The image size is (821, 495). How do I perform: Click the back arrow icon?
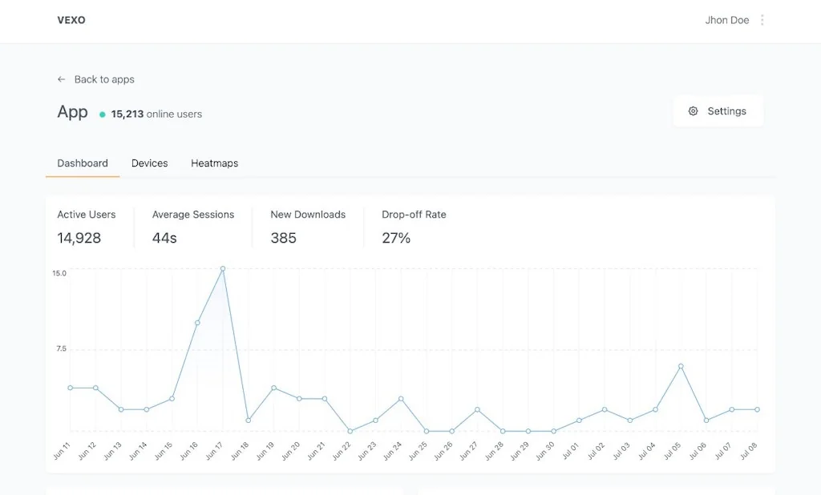pos(61,79)
